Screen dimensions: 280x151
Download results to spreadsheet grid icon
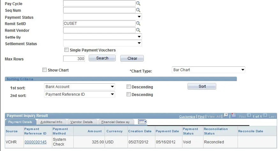point(234,115)
